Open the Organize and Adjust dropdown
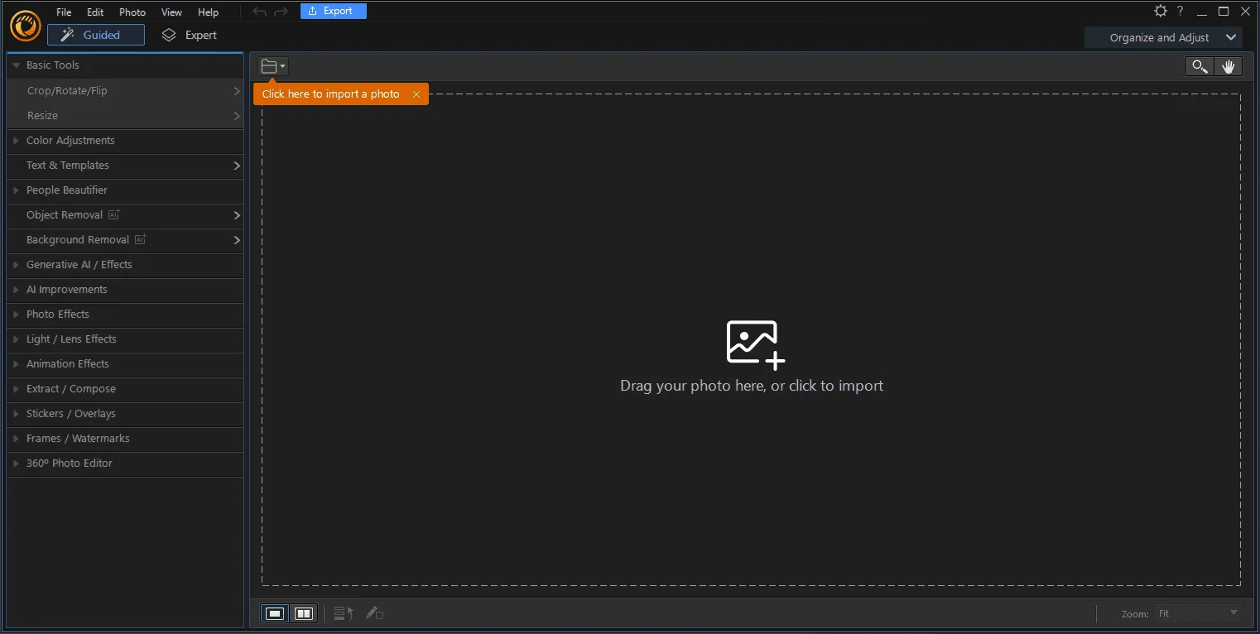1260x634 pixels. click(x=1163, y=37)
